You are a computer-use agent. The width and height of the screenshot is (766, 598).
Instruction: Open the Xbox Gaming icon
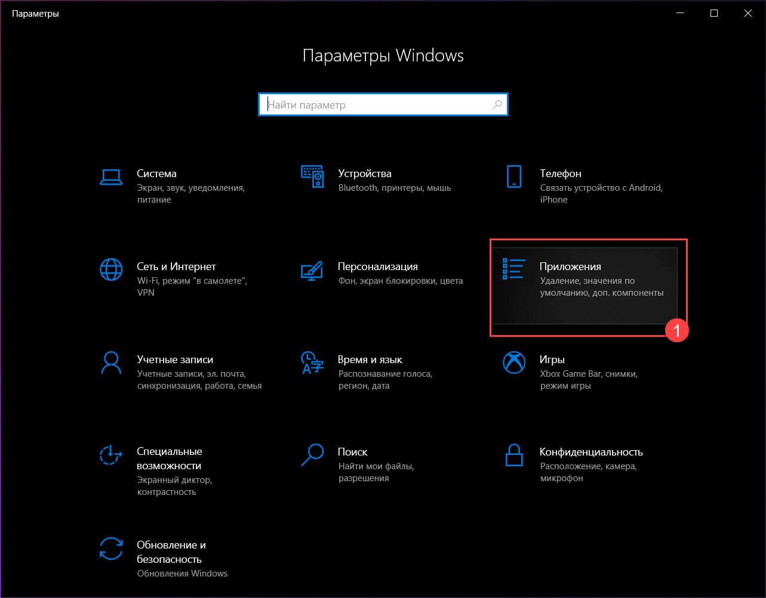(514, 362)
